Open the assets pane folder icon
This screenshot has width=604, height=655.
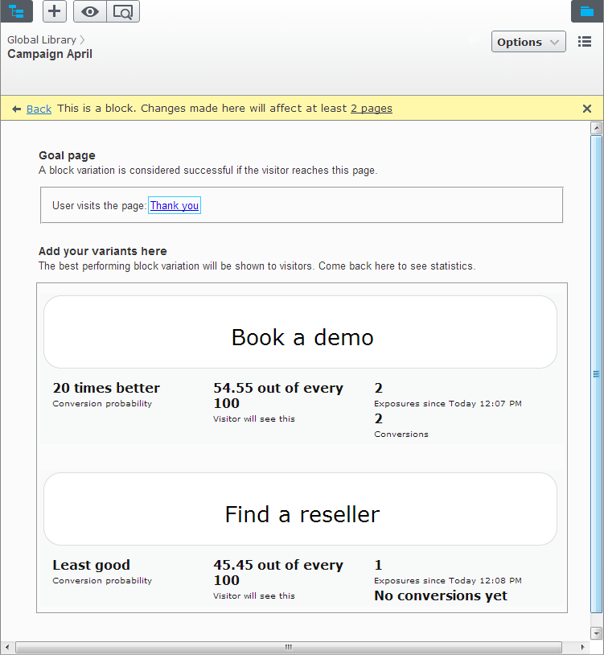point(587,10)
